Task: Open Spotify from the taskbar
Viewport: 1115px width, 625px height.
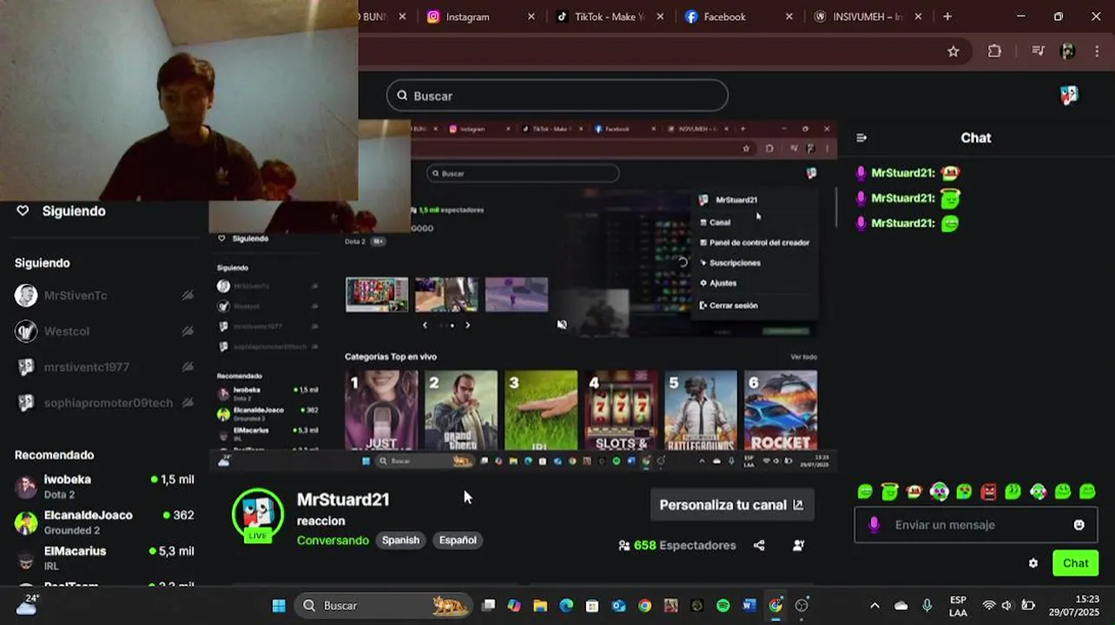Action: pyautogui.click(x=723, y=606)
